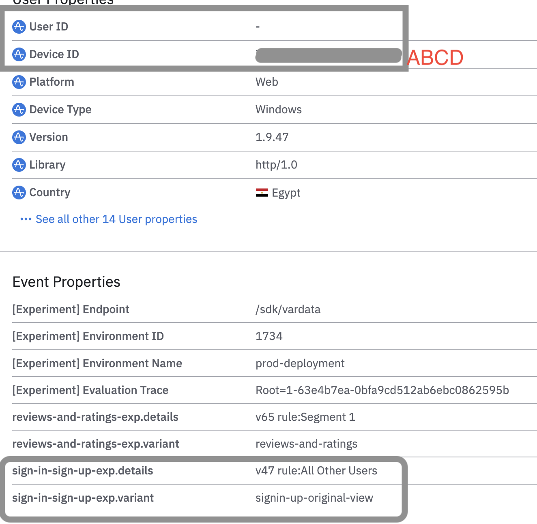This screenshot has height=524, width=537.
Task: Select the sign-in-sign-up-exp.variant value signin-up-original-view
Action: pos(314,498)
